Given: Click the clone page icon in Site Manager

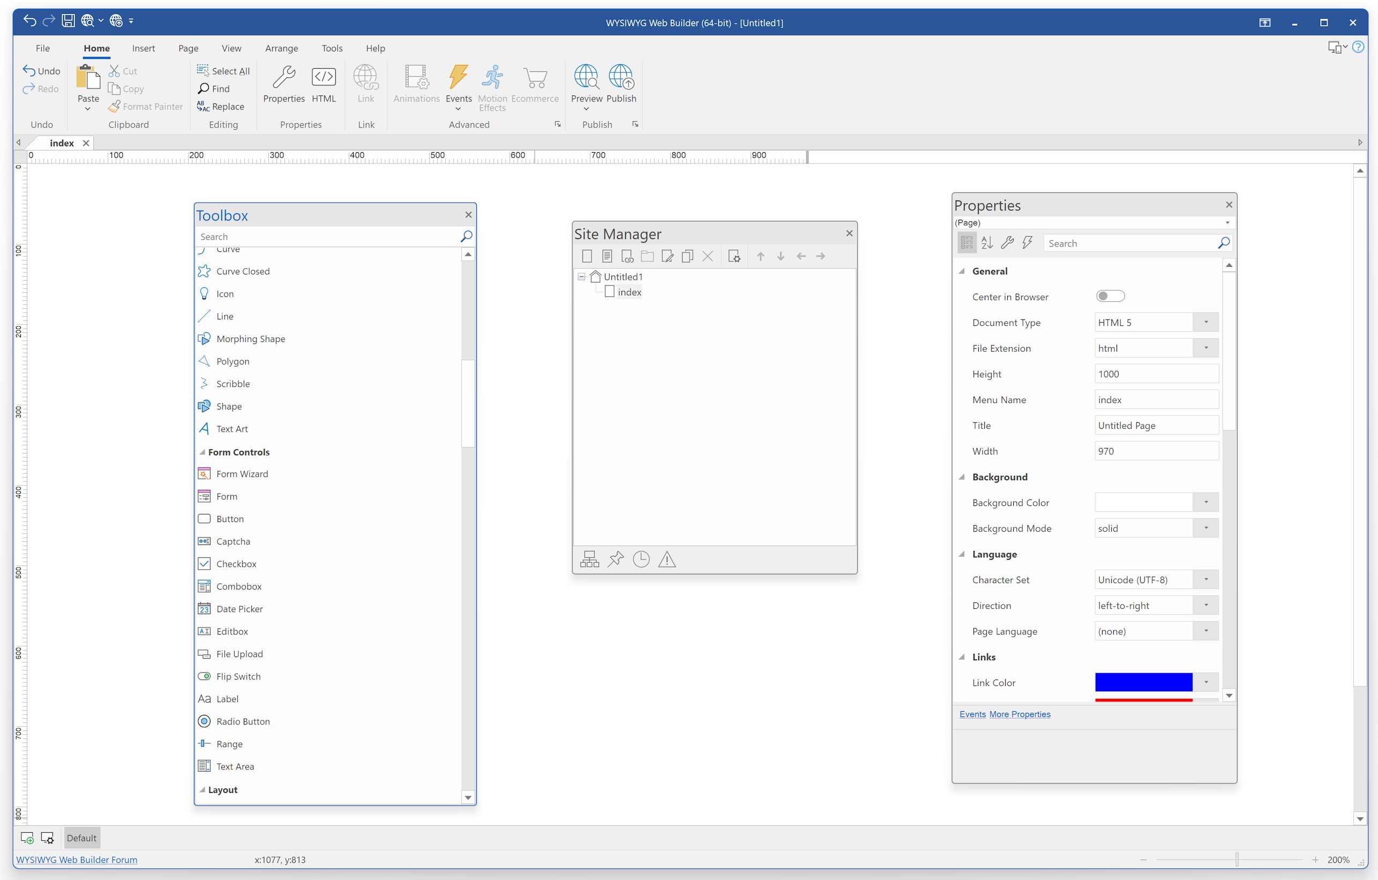Looking at the screenshot, I should (687, 257).
